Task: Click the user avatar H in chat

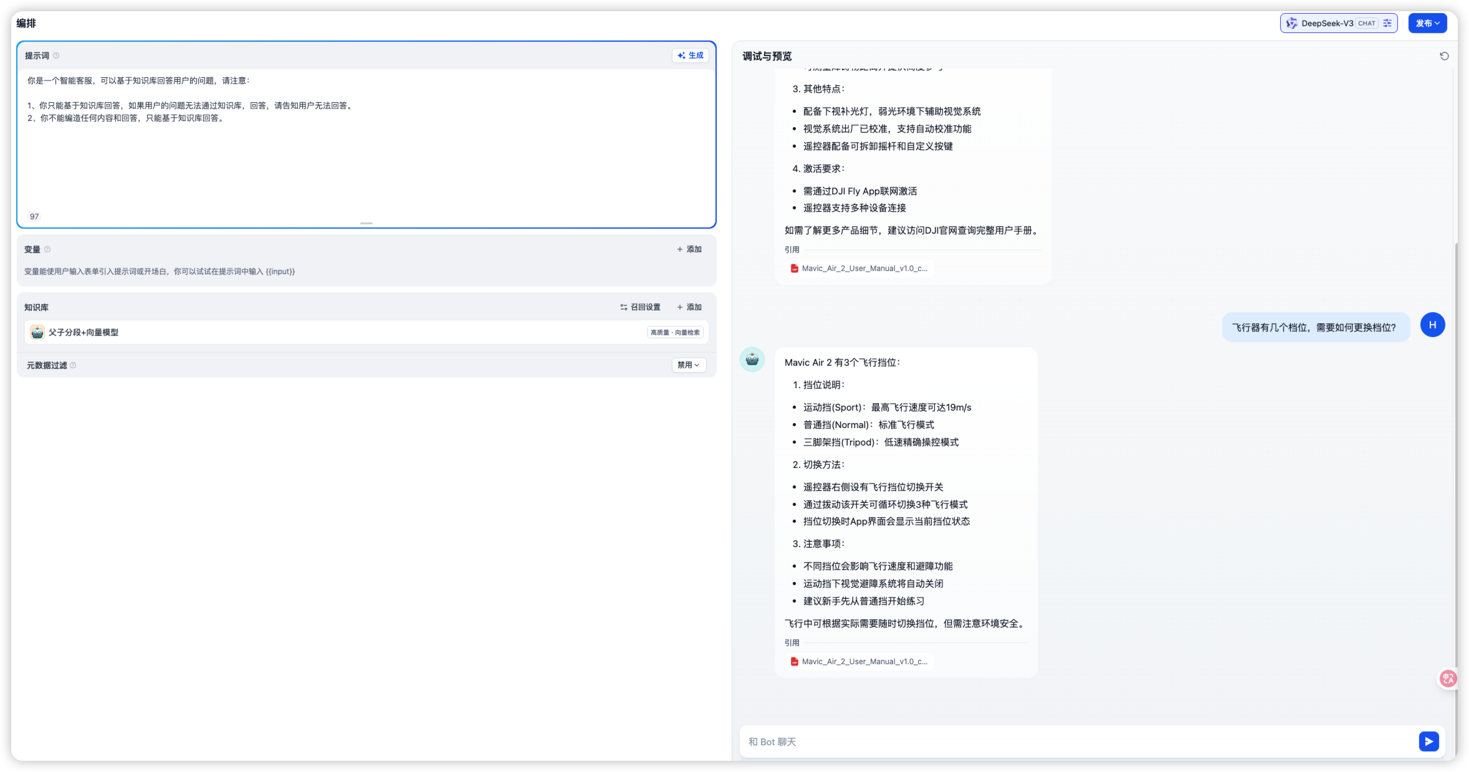Action: click(1432, 325)
